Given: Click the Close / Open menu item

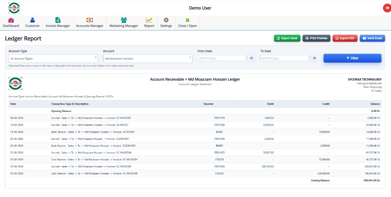Looking at the screenshot, I should pyautogui.click(x=187, y=23).
